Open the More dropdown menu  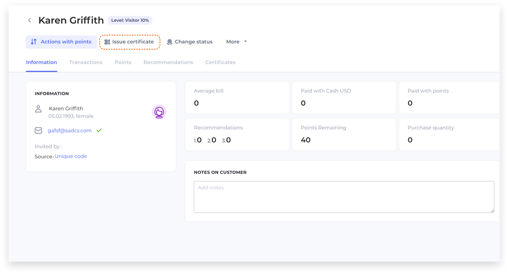[x=236, y=42]
